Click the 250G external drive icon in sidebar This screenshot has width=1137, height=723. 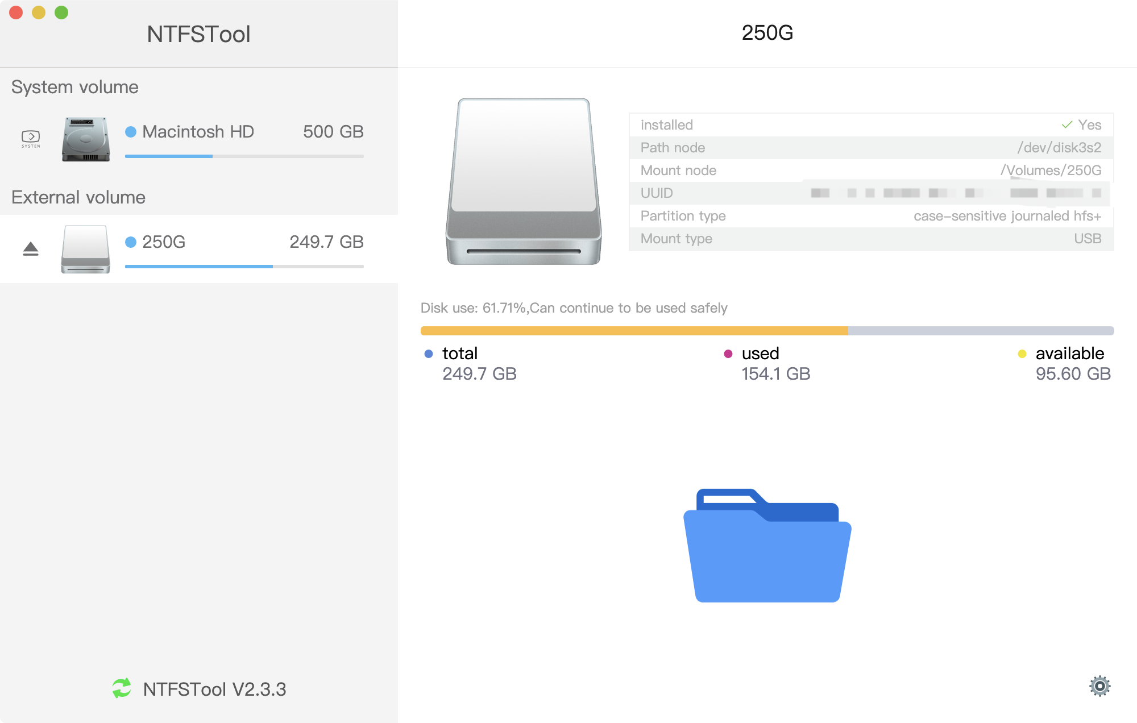[86, 249]
